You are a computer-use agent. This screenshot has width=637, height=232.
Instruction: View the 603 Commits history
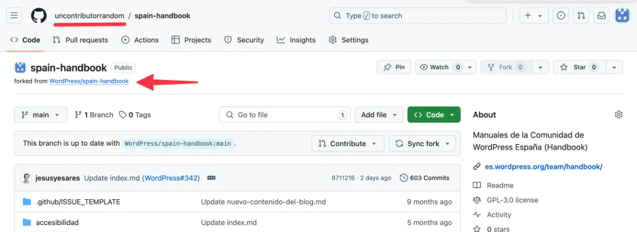(425, 178)
